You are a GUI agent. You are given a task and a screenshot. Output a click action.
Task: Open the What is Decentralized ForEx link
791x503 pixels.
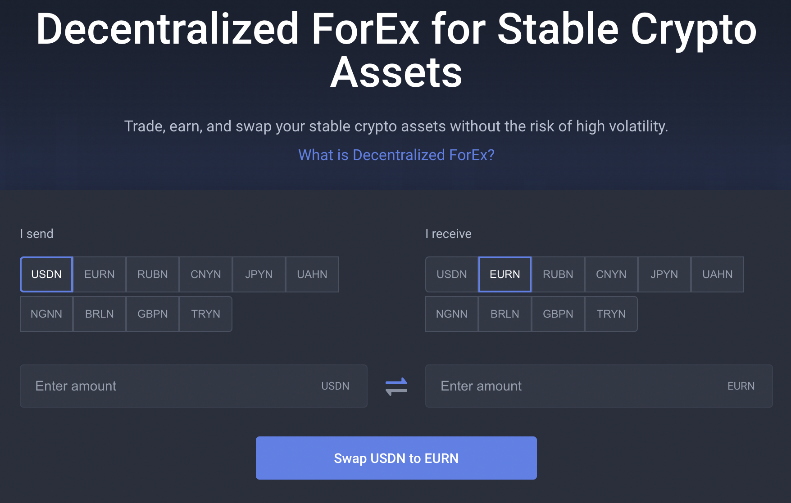(396, 155)
